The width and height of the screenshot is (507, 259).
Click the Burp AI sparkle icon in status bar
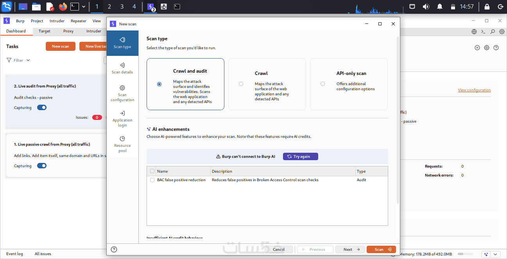click(486, 254)
